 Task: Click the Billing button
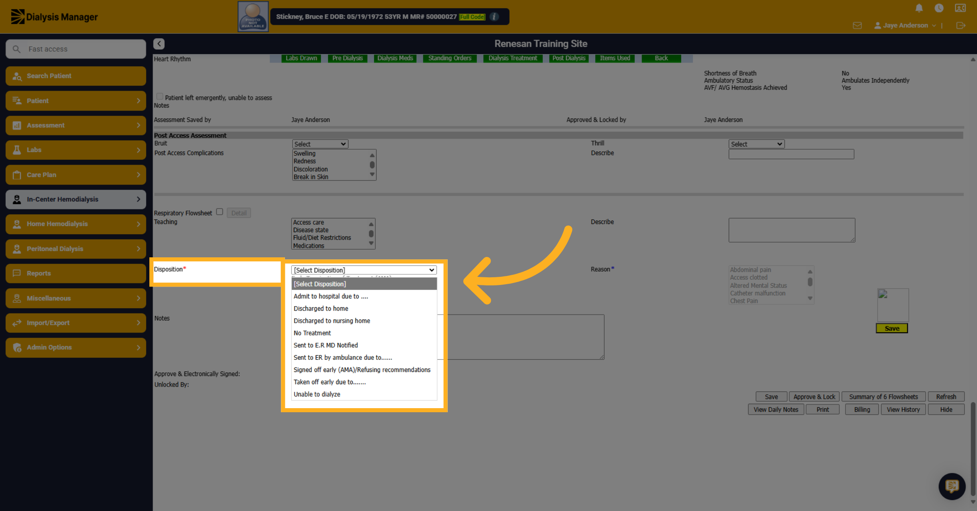862,409
